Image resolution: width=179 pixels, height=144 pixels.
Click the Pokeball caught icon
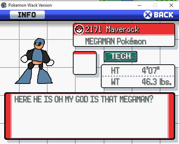pos(79,29)
